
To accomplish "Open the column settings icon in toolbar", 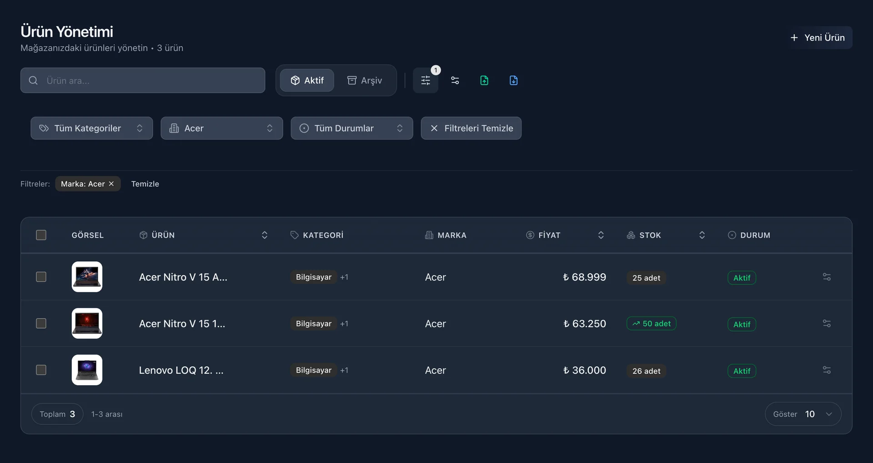I will [x=455, y=81].
